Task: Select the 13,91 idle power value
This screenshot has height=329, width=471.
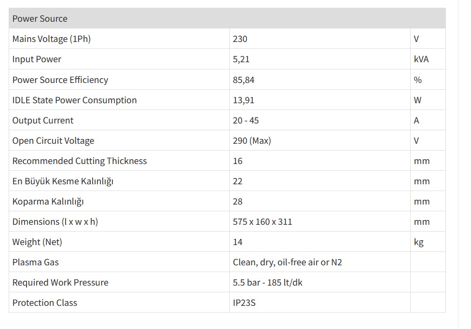Action: (x=244, y=100)
